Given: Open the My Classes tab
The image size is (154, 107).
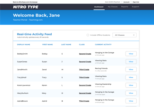Looking at the screenshot, I should [113, 7].
